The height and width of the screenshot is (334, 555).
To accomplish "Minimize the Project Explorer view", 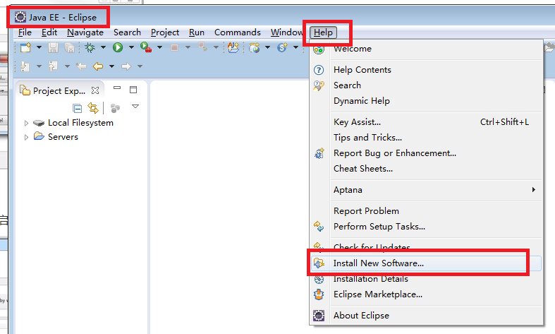I will pyautogui.click(x=117, y=88).
